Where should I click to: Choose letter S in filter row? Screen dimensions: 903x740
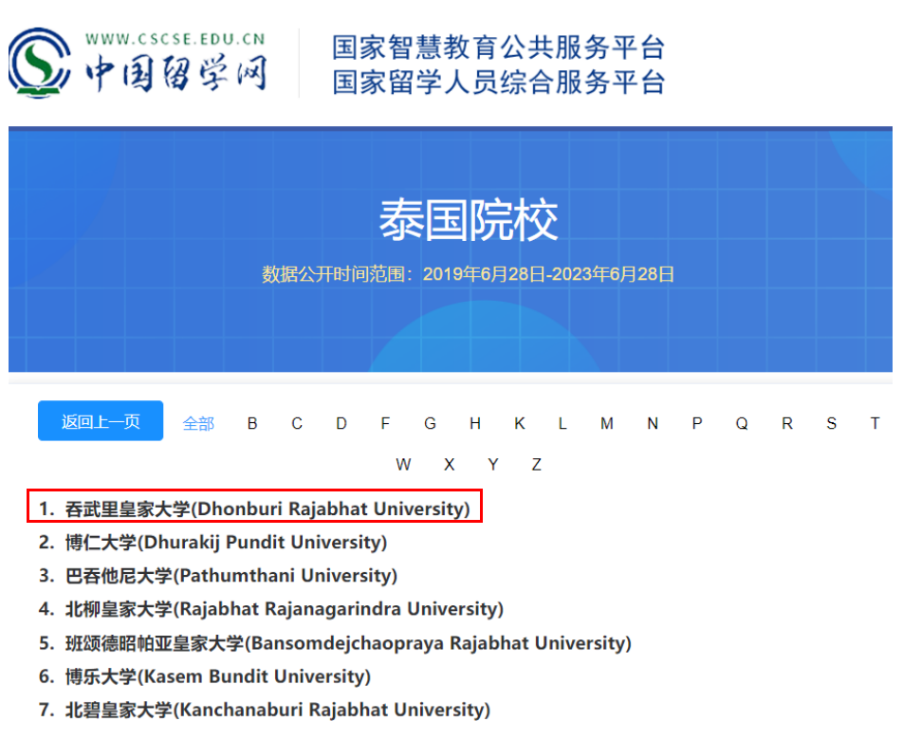(831, 423)
